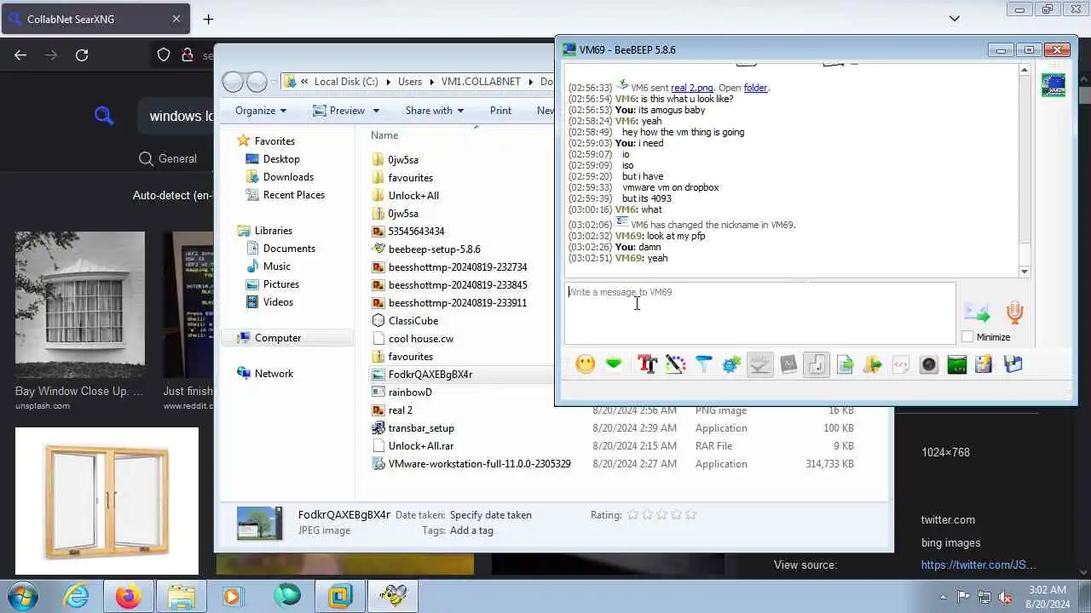Open the chat font (Tt) settings
The height and width of the screenshot is (613, 1091).
pyautogui.click(x=647, y=364)
